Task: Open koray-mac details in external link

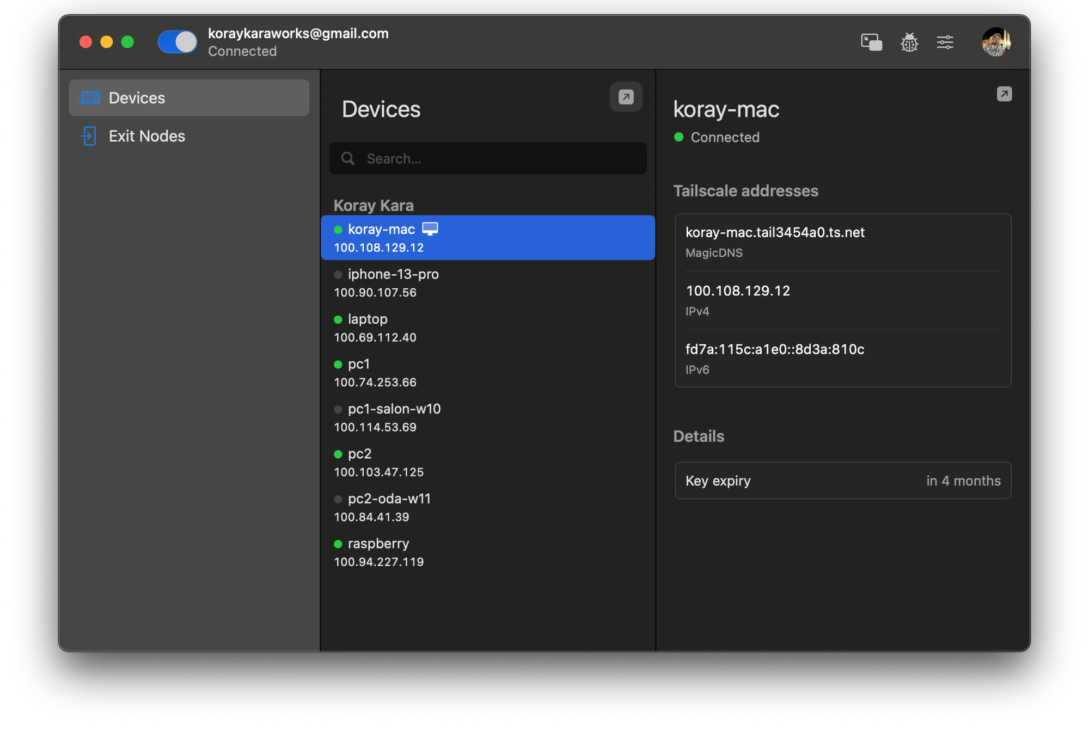Action: coord(1004,94)
